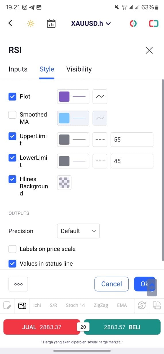This screenshot has height=354, width=164.
Task: Select Plot line style wave icon
Action: [x=100, y=96]
